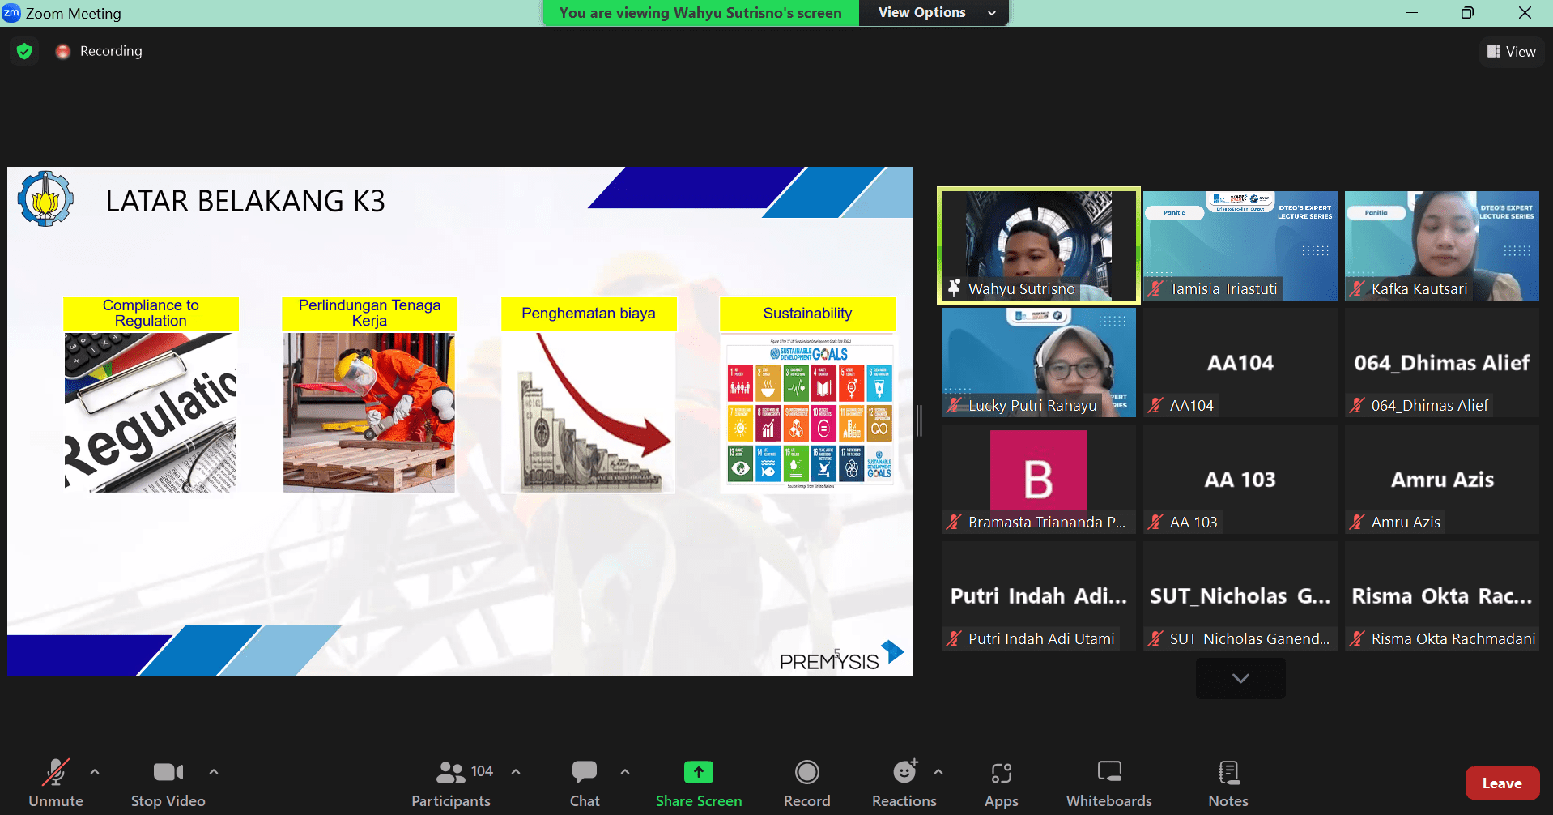Expand video options arrow beside Stop Video
Screen dimensions: 1553x815
click(x=214, y=772)
